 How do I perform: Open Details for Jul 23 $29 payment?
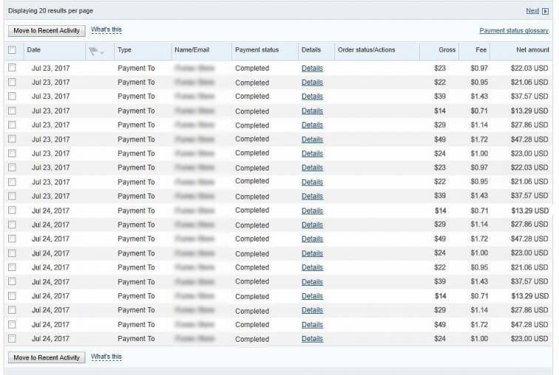pyautogui.click(x=312, y=125)
